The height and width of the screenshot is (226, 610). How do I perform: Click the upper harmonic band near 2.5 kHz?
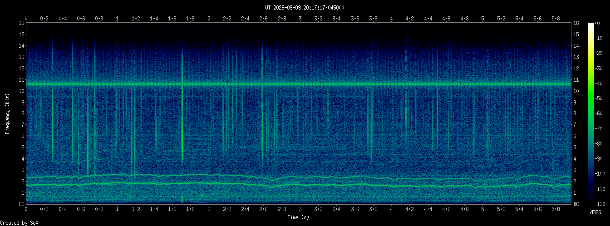[x=298, y=176]
